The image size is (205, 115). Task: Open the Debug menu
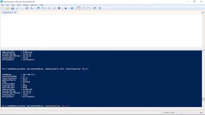tap(26, 5)
